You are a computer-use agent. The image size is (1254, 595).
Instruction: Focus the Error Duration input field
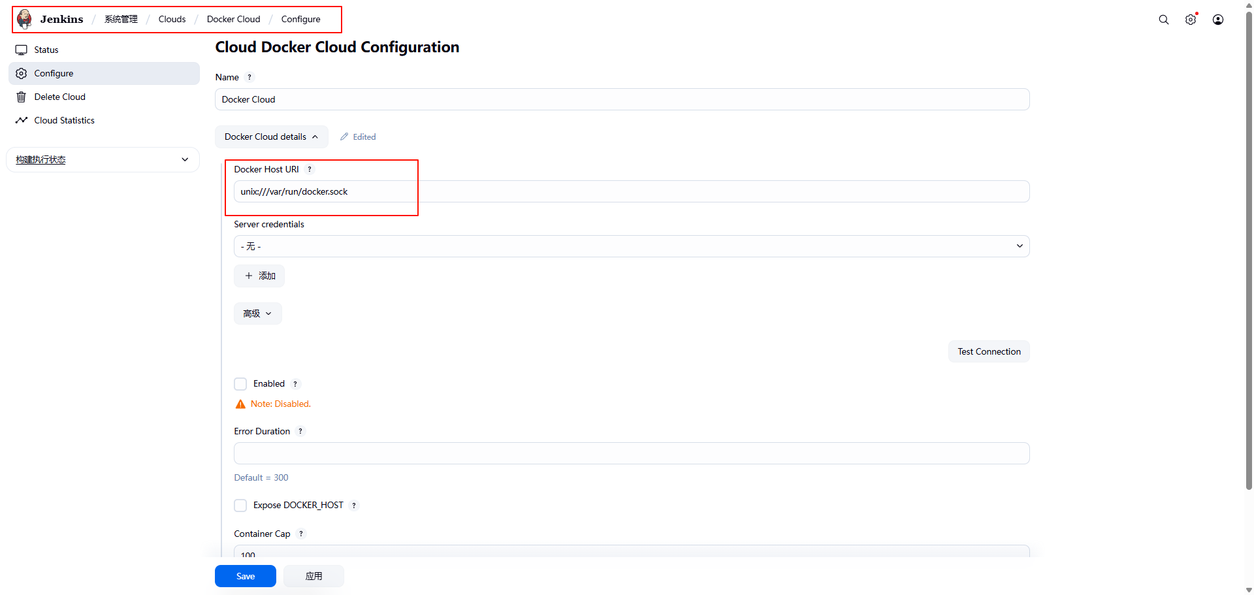(x=632, y=453)
